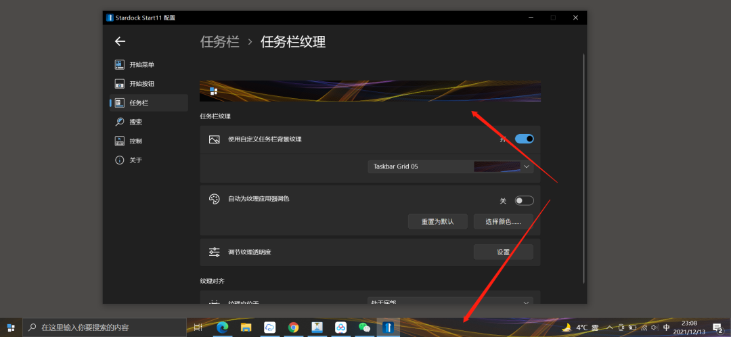This screenshot has height=337, width=731.
Task: Open the 开始按钮 section in sidebar
Action: point(149,84)
